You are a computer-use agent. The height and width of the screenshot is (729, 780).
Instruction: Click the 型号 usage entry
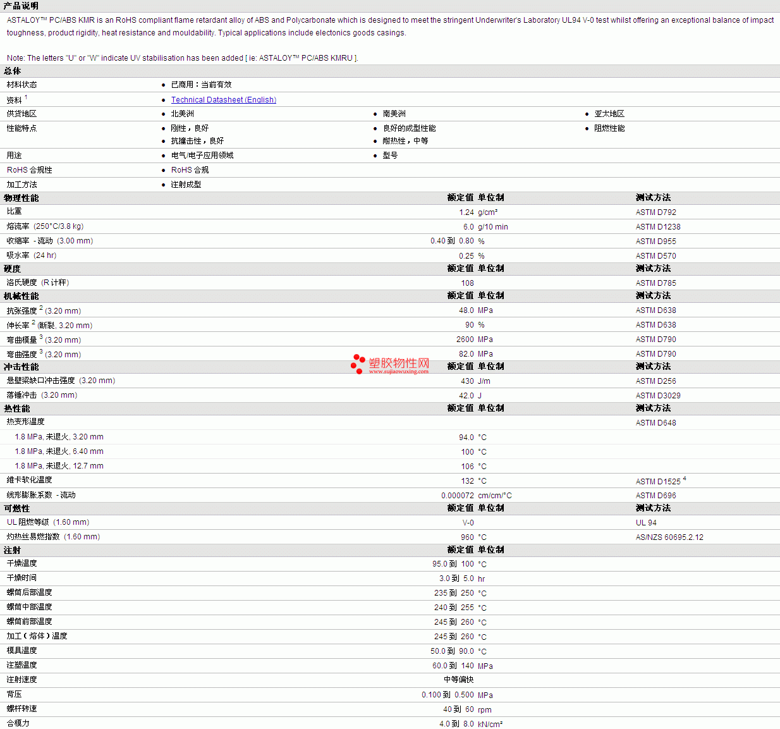391,156
